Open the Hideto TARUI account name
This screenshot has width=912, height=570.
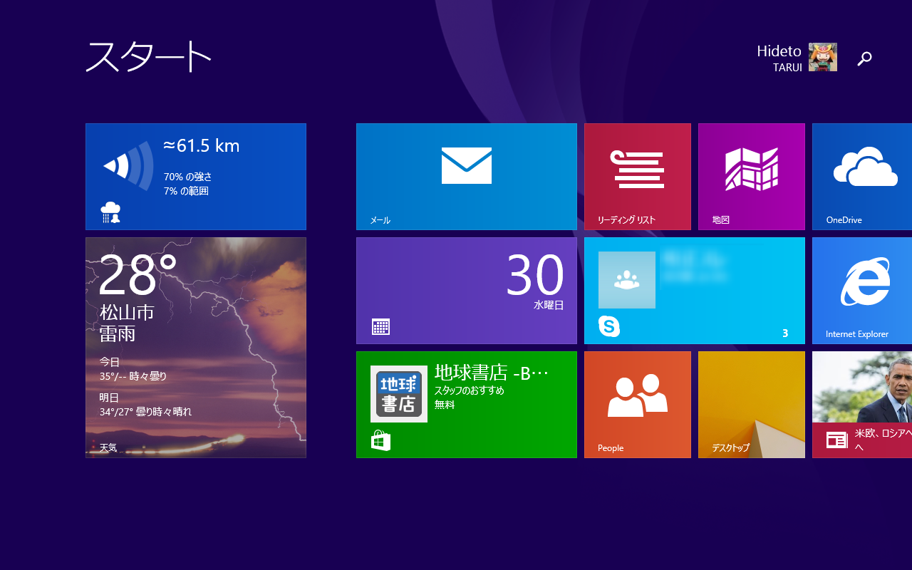coord(779,58)
